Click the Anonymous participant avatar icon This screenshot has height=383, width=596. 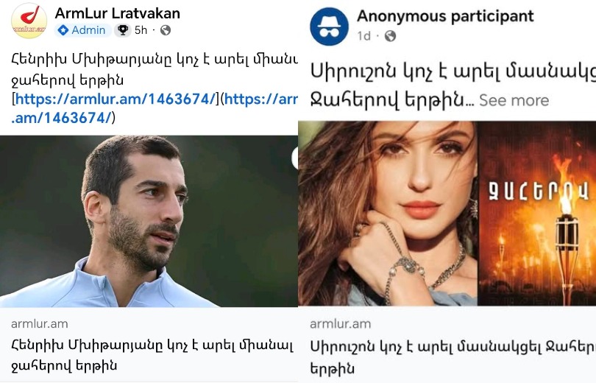click(329, 27)
